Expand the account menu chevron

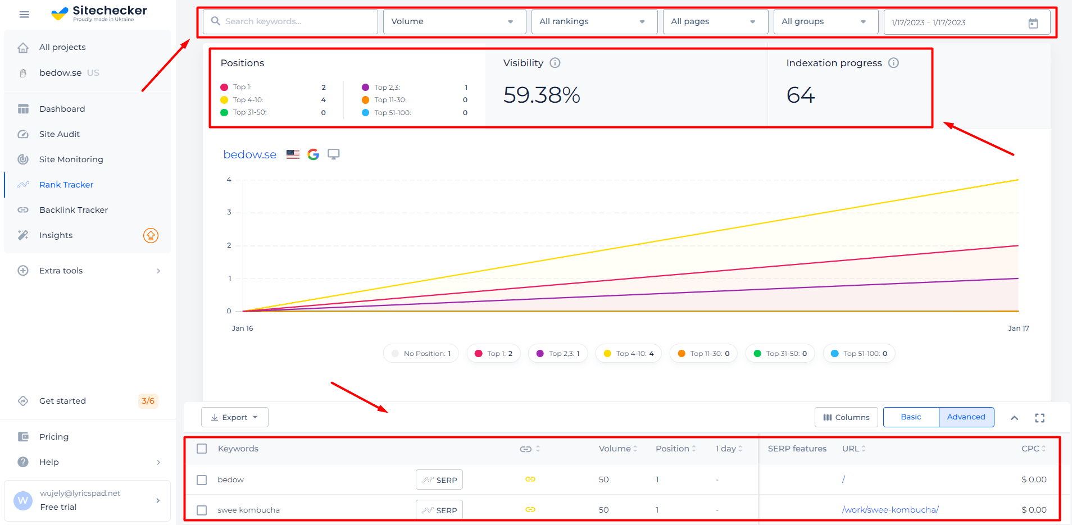point(158,500)
